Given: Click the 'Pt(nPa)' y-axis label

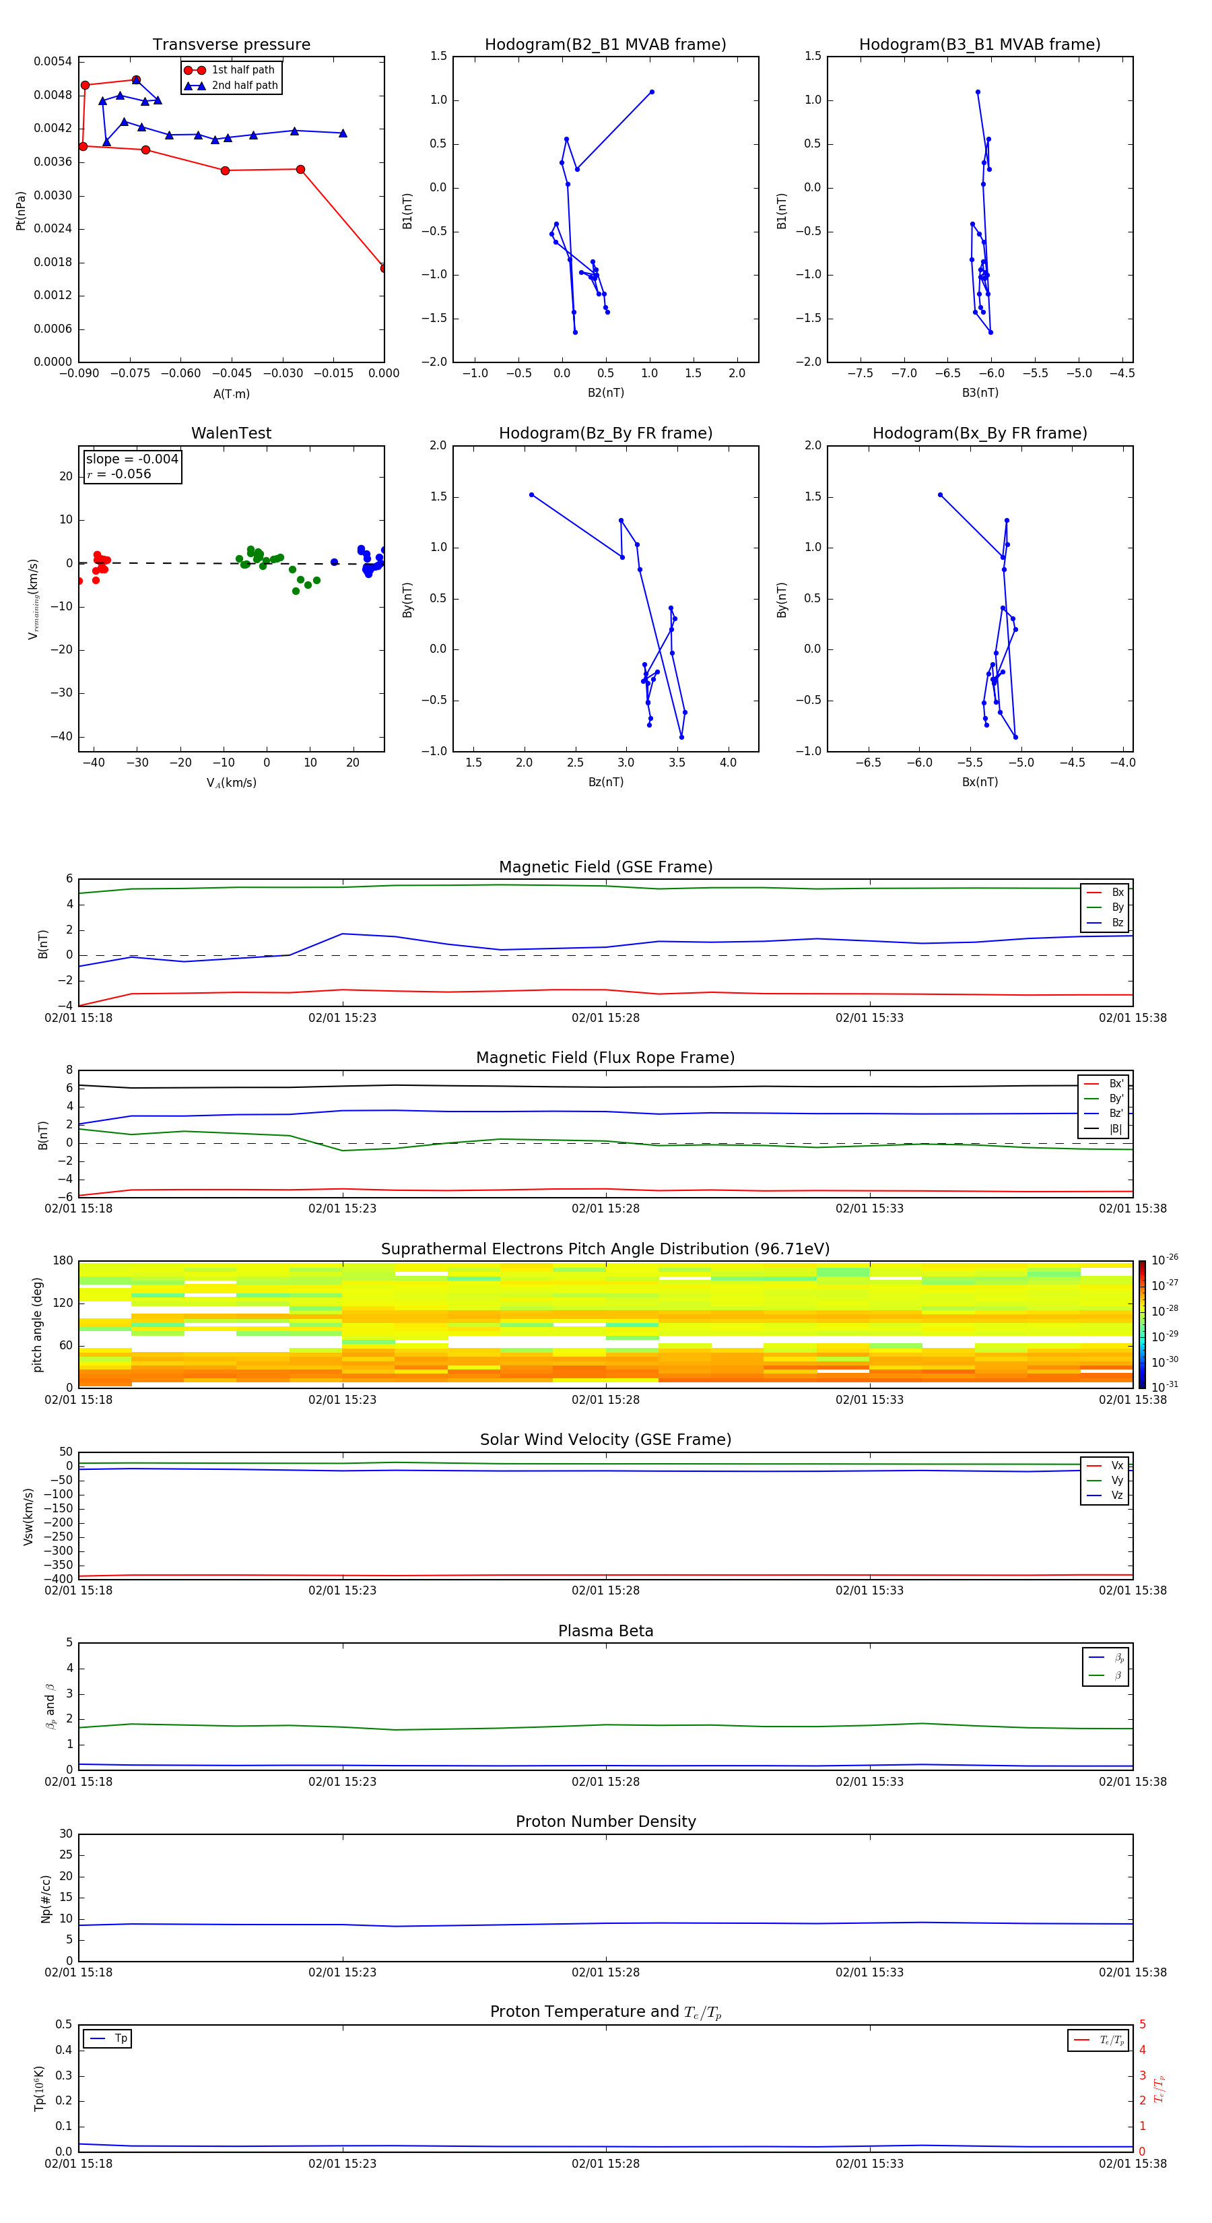Looking at the screenshot, I should (x=21, y=210).
